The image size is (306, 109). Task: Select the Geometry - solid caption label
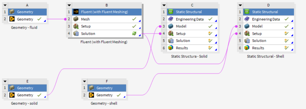[x=24, y=103]
